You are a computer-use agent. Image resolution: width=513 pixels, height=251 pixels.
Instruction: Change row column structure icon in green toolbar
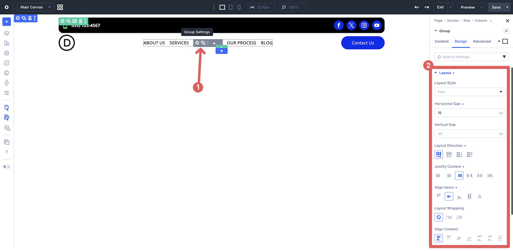click(75, 21)
